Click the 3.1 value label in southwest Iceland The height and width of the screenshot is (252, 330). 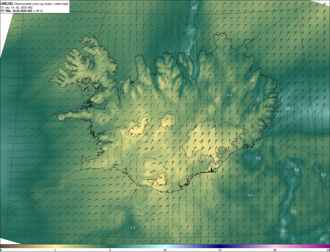coord(130,162)
